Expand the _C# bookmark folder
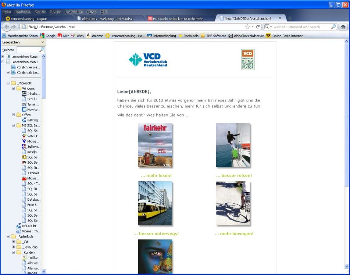Viewport: 350px width, 275px height. [x=13, y=242]
